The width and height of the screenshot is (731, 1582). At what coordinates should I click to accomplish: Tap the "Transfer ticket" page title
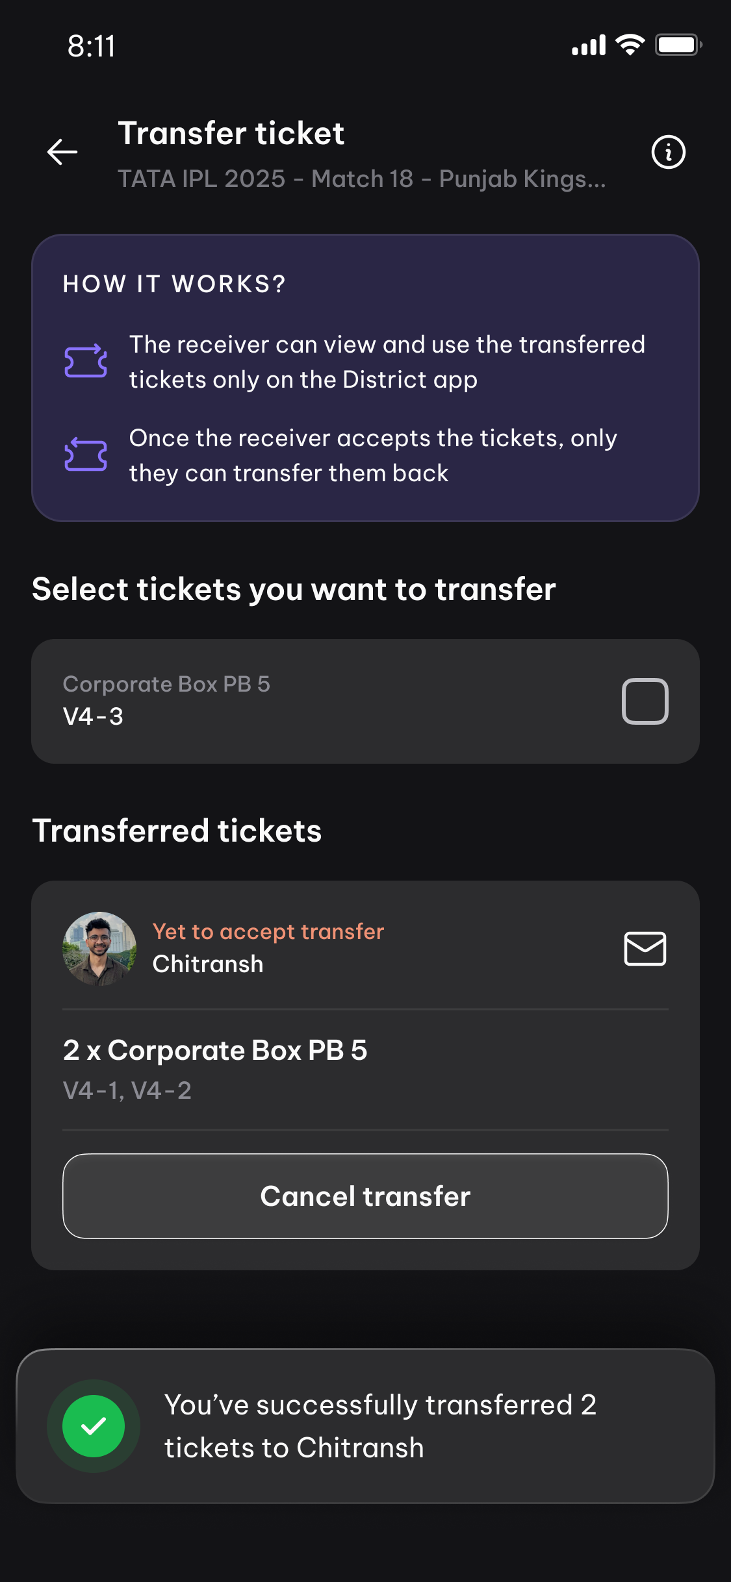point(231,133)
